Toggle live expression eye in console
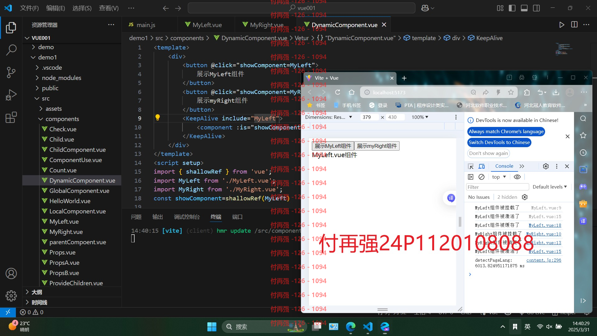The height and width of the screenshot is (336, 597). coord(517,177)
